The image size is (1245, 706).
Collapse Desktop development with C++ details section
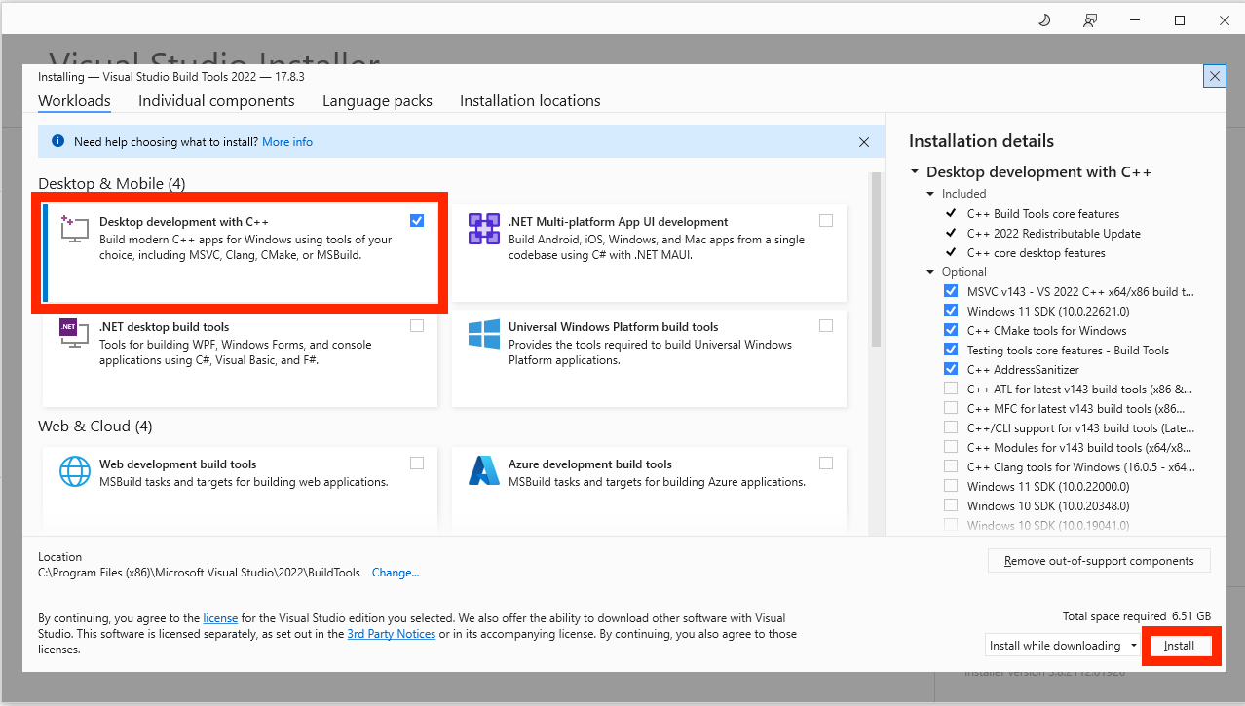click(915, 172)
